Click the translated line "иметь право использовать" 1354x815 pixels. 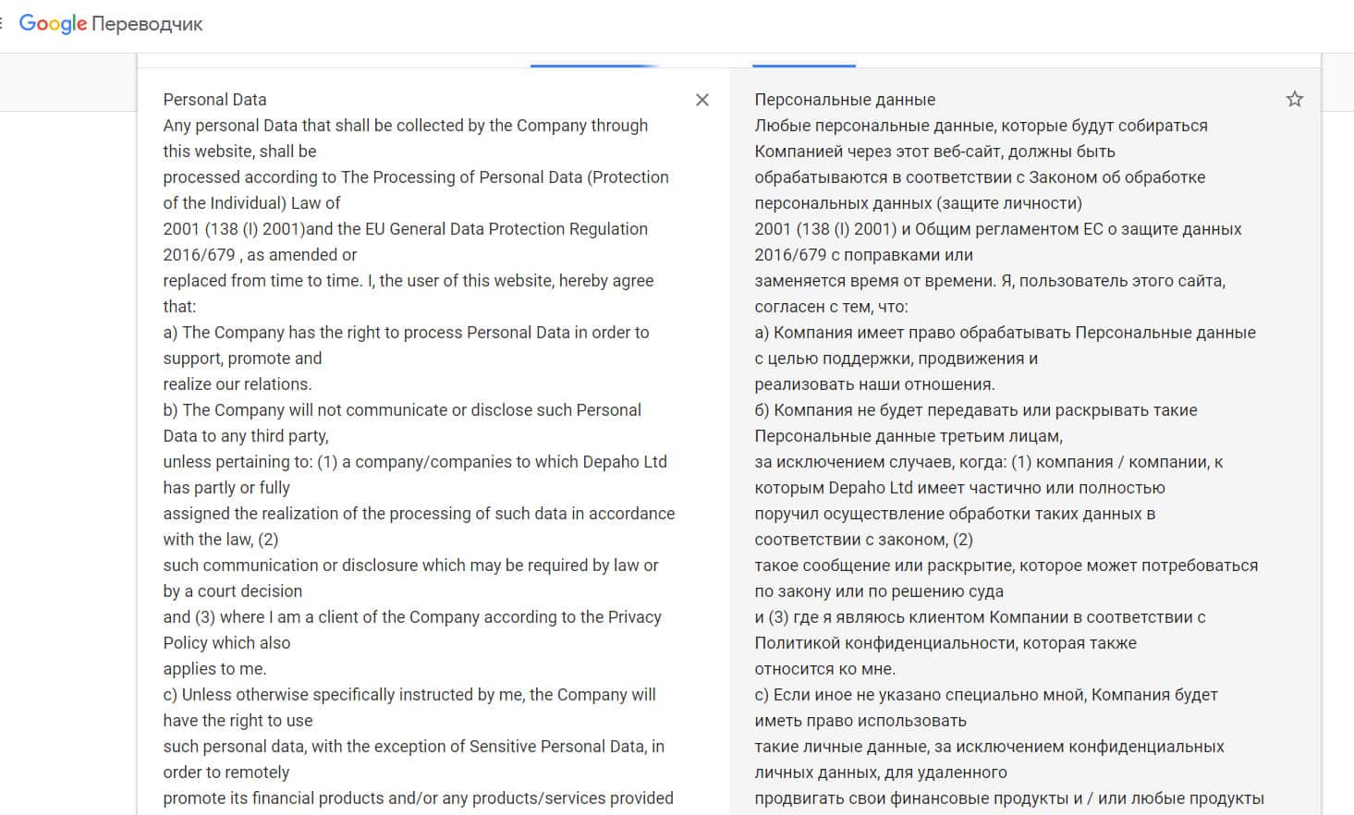tap(860, 721)
